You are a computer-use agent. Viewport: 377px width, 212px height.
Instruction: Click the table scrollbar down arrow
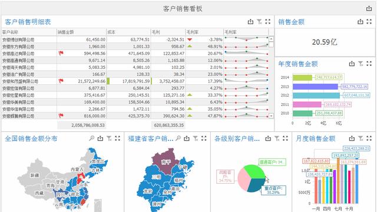tap(271, 116)
